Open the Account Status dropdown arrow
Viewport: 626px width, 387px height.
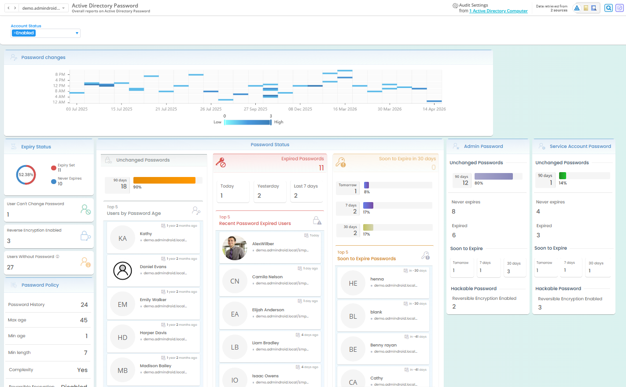tap(77, 33)
